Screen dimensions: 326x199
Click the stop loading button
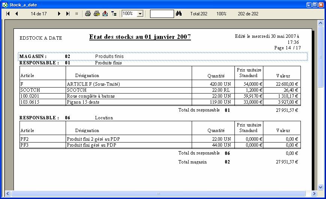coord(77,14)
